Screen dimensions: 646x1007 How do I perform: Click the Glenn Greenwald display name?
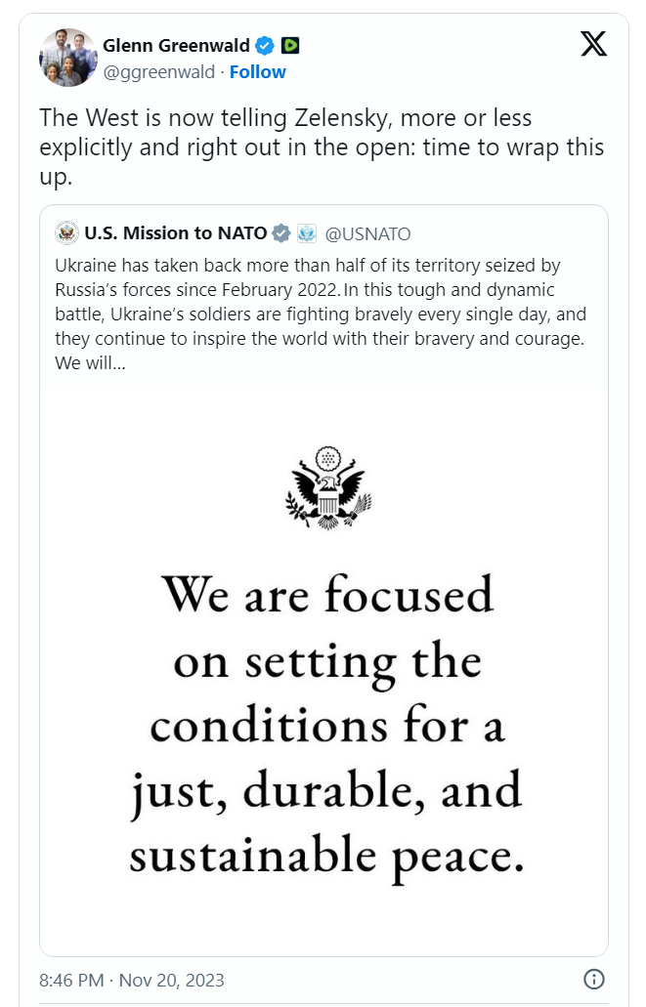pyautogui.click(x=176, y=46)
